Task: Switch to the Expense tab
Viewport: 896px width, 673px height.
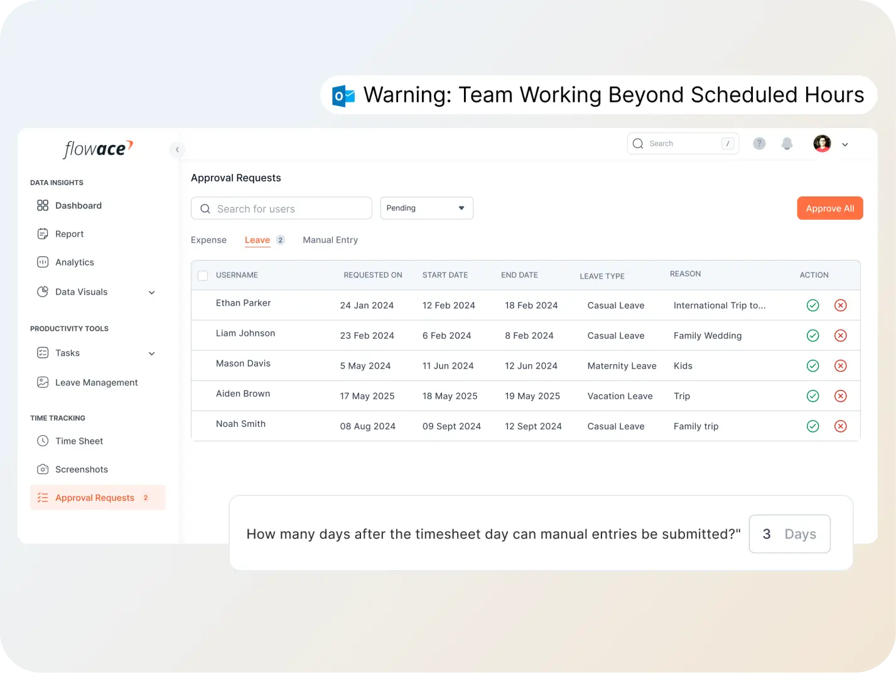Action: coord(208,240)
